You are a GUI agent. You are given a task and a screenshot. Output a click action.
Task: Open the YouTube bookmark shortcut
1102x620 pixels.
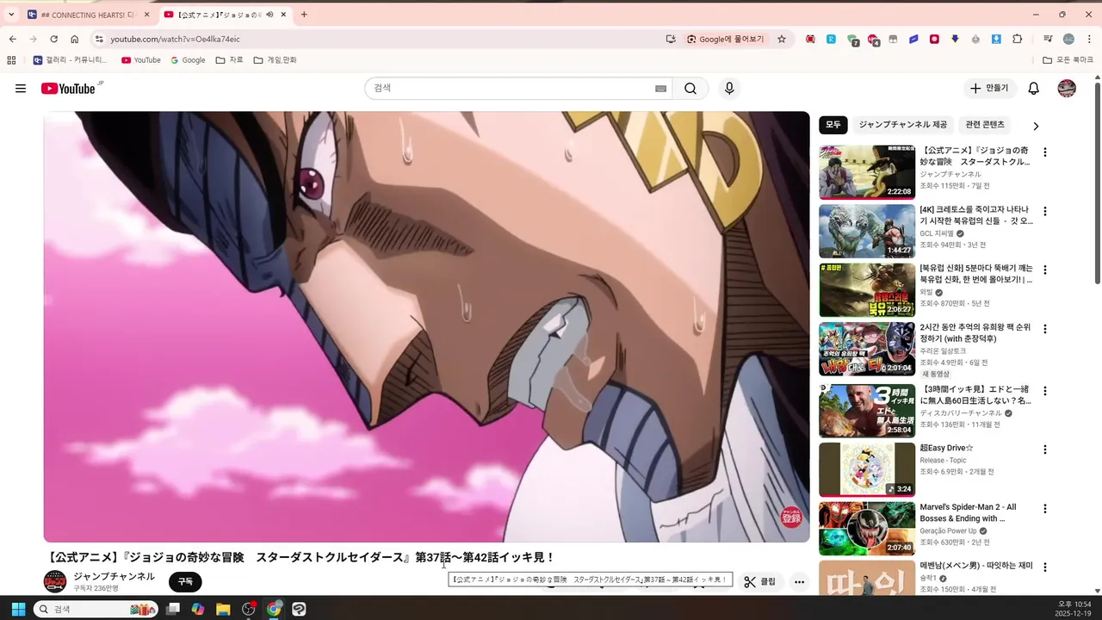141,60
